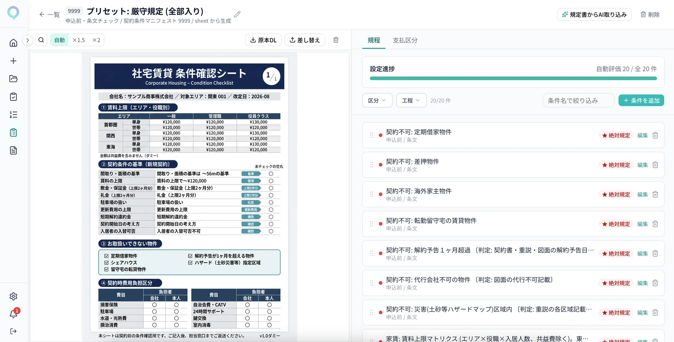Click the 設定進捗 progress bar
This screenshot has height=342, width=674.
[513, 78]
